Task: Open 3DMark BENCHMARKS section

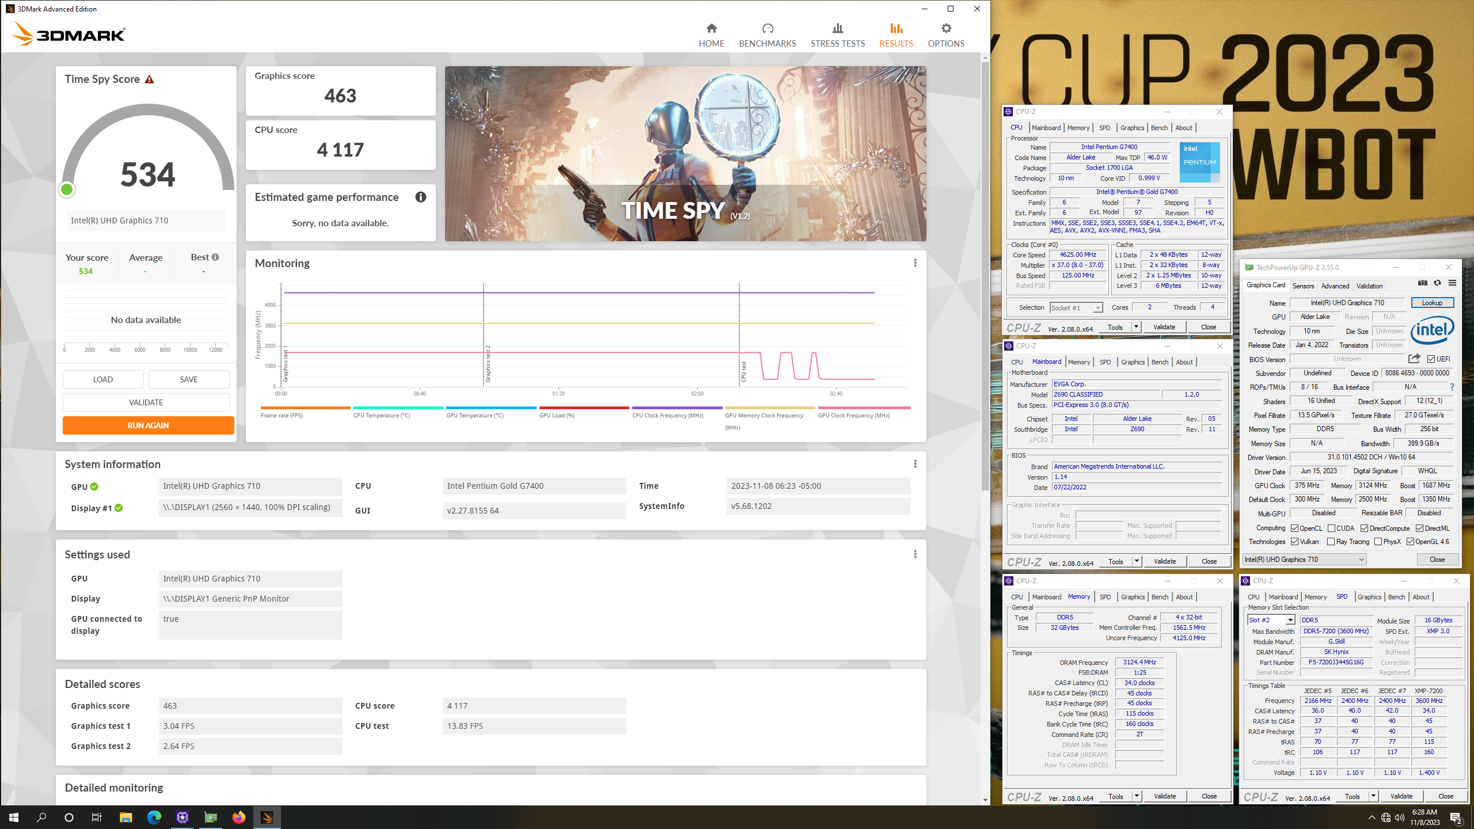Action: [768, 35]
